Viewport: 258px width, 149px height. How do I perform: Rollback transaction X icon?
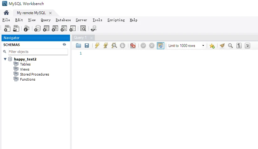pyautogui.click(x=152, y=45)
